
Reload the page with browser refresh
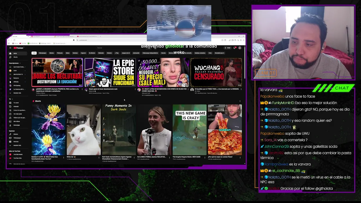click(14, 40)
